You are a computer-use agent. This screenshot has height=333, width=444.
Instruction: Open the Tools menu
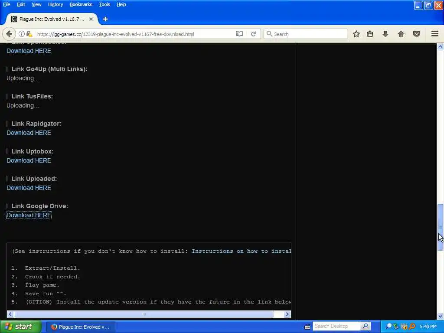click(x=104, y=4)
